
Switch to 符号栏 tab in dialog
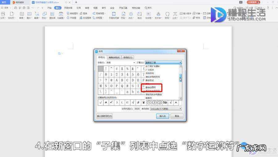[128, 57]
